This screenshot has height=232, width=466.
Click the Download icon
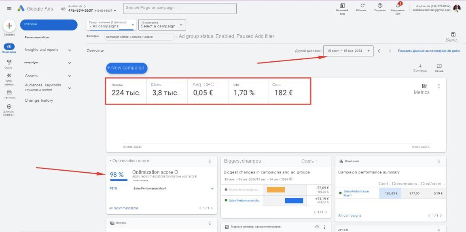click(420, 66)
